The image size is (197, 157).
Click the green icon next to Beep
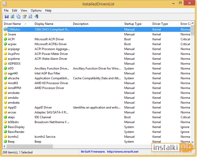coord(5,142)
